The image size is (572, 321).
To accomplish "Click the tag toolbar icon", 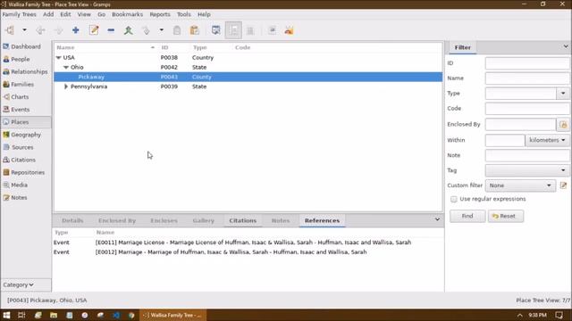I will point(146,30).
